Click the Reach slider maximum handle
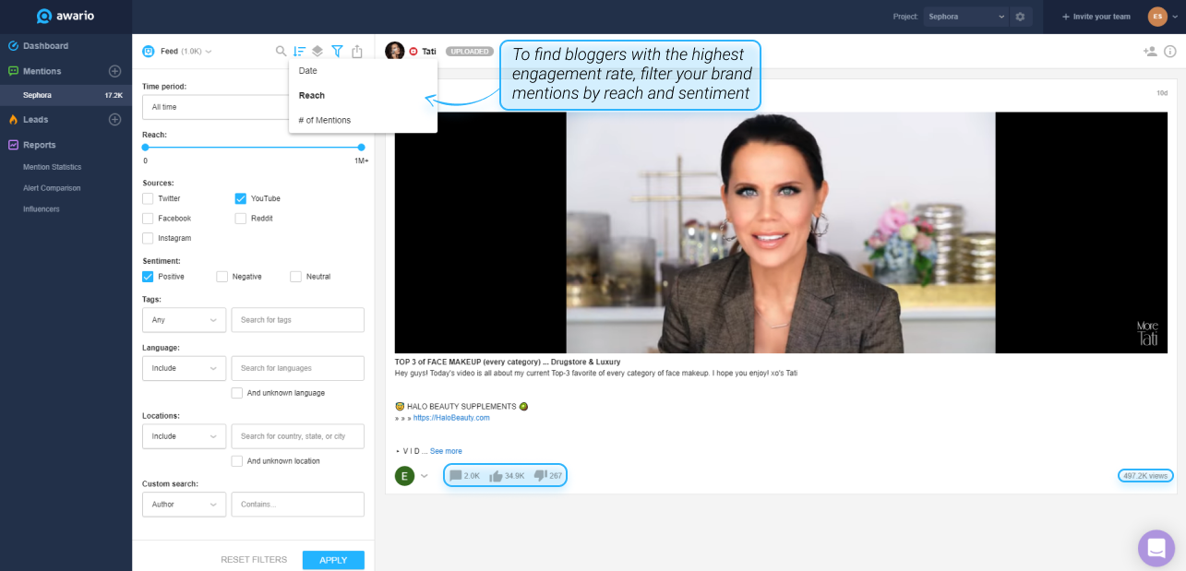This screenshot has height=571, width=1186. (x=361, y=148)
